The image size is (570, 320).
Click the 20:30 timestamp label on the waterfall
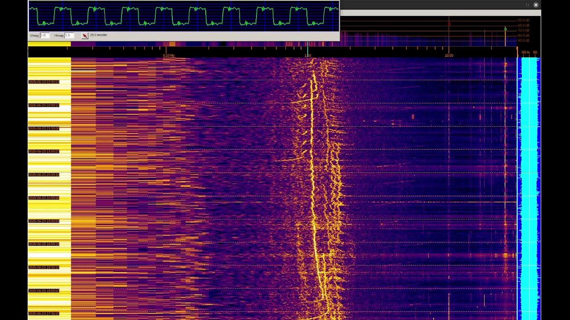click(44, 175)
